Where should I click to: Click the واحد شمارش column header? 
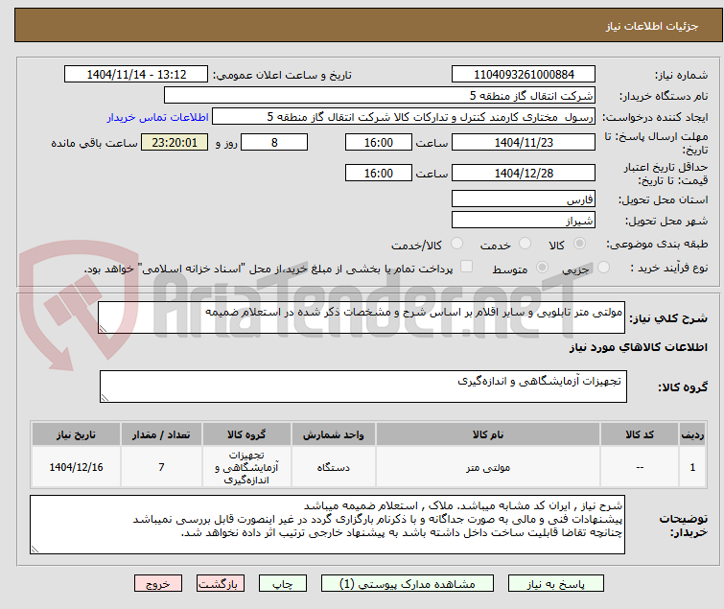click(334, 435)
